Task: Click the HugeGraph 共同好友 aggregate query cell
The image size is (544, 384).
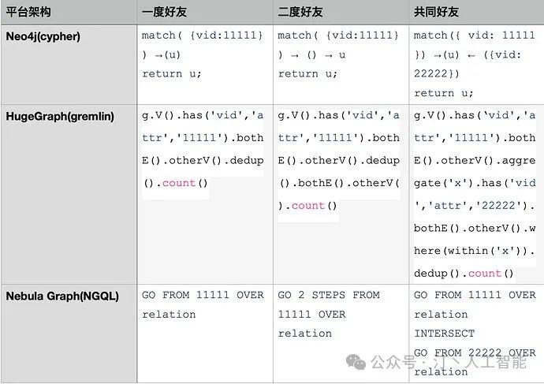Action: [475, 194]
